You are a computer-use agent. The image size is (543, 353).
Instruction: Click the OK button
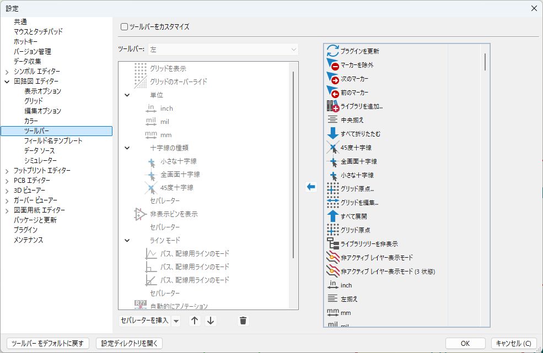pos(465,343)
